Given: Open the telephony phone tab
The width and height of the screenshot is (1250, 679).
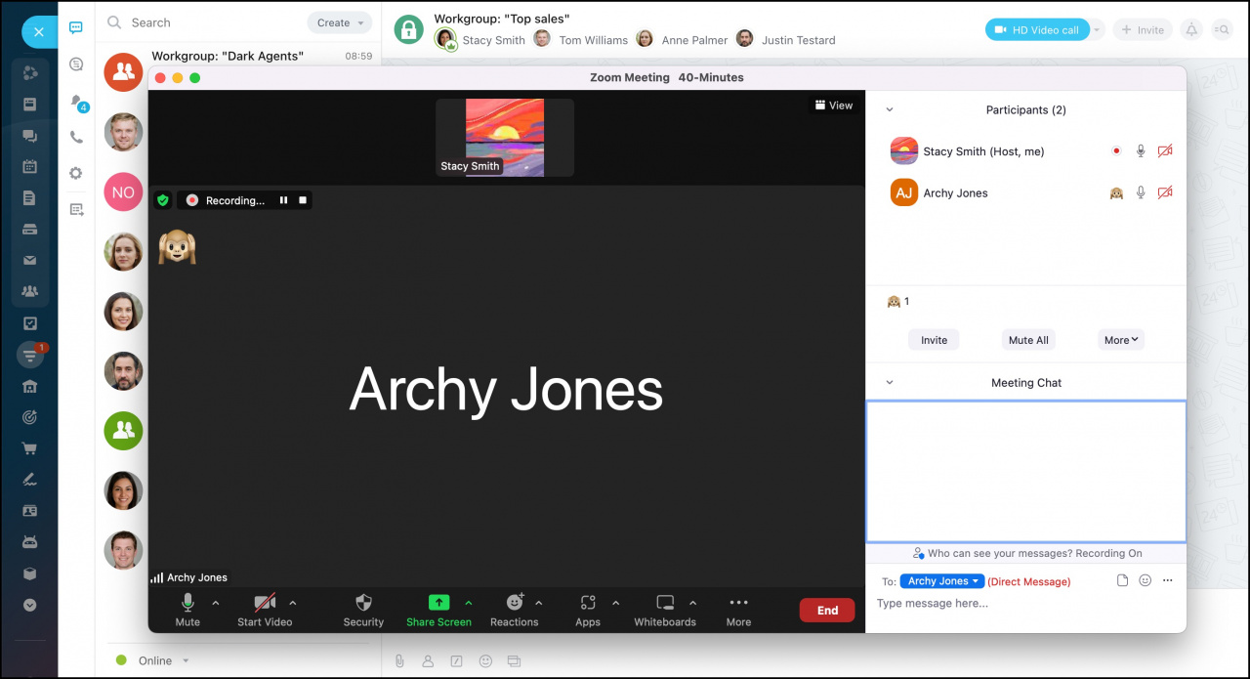Looking at the screenshot, I should 76,138.
